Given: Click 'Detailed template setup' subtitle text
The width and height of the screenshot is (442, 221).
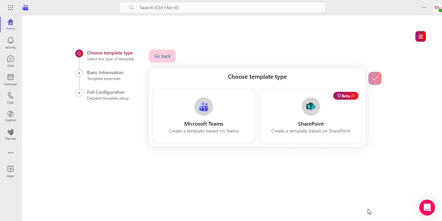Looking at the screenshot, I should tap(108, 98).
